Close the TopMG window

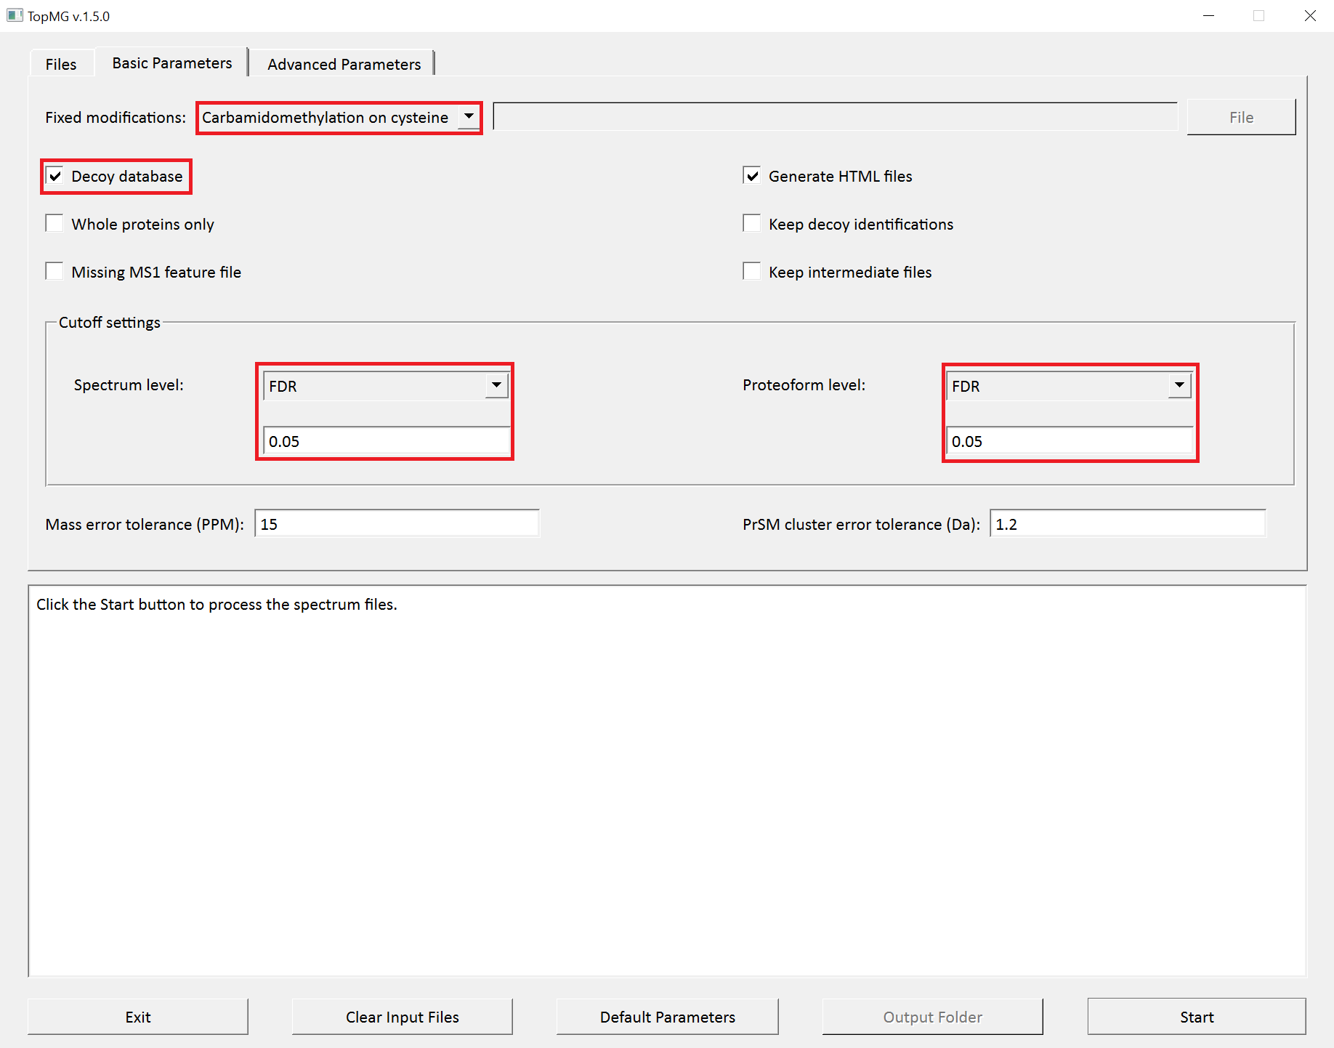click(x=1310, y=16)
